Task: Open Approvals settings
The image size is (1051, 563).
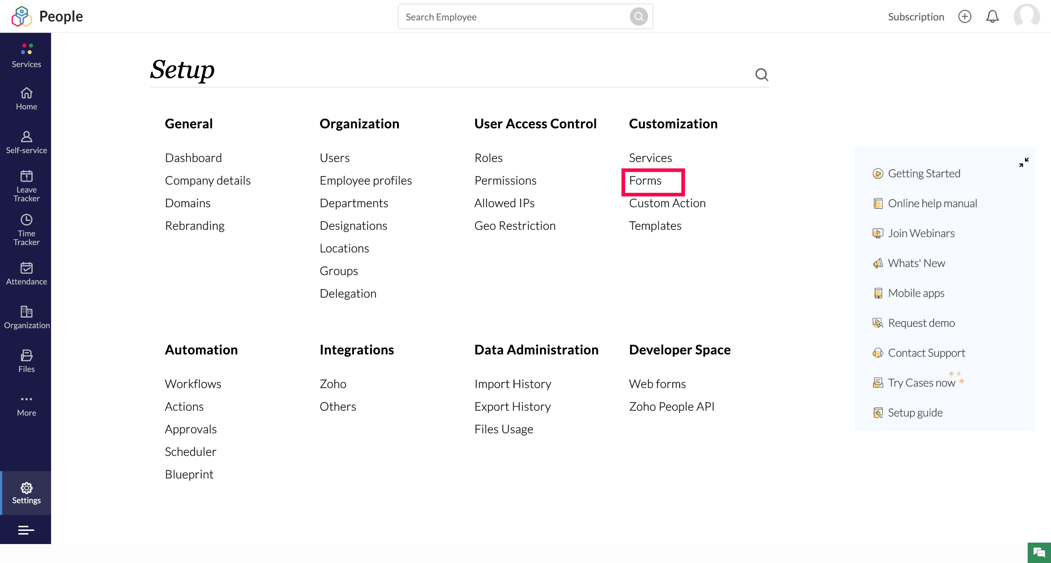Action: tap(190, 429)
